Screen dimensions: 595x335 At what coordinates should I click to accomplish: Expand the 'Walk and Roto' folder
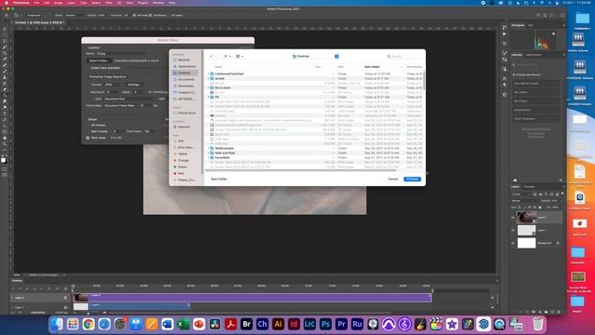[x=208, y=153]
